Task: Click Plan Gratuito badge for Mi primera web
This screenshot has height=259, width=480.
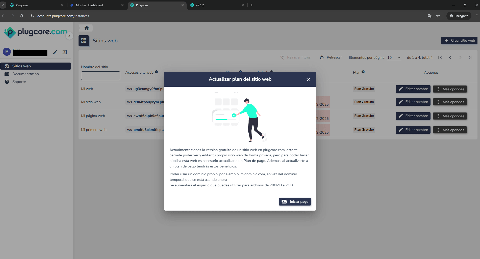Action: pyautogui.click(x=364, y=130)
